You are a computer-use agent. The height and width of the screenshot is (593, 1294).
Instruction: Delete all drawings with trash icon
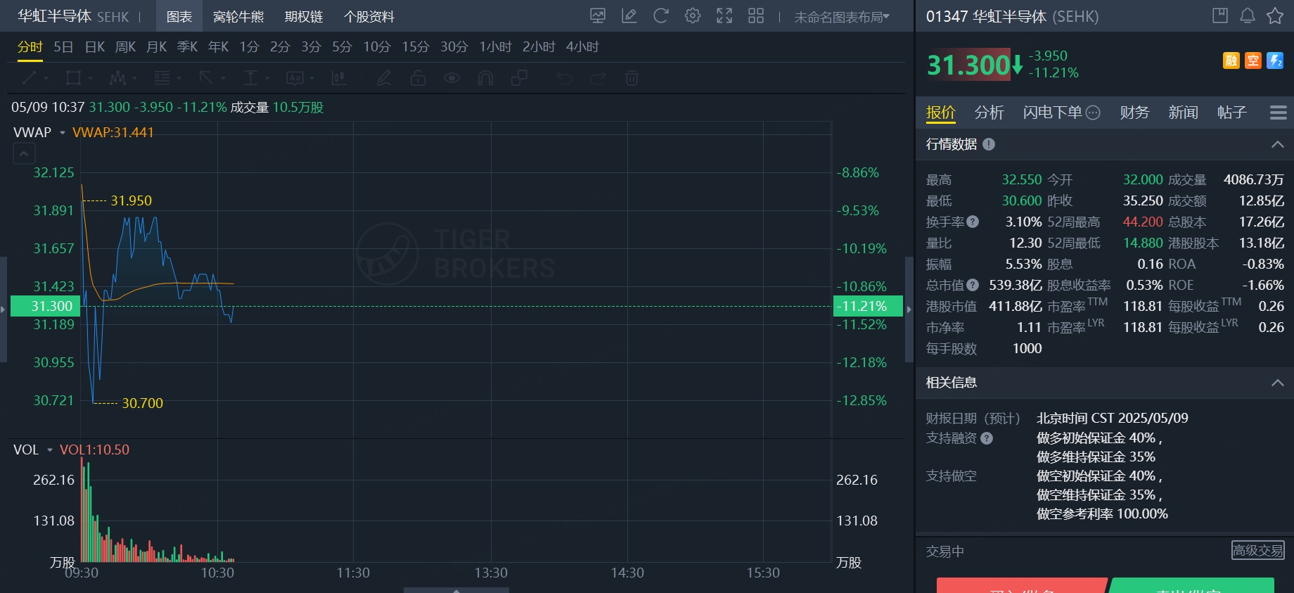[x=632, y=78]
